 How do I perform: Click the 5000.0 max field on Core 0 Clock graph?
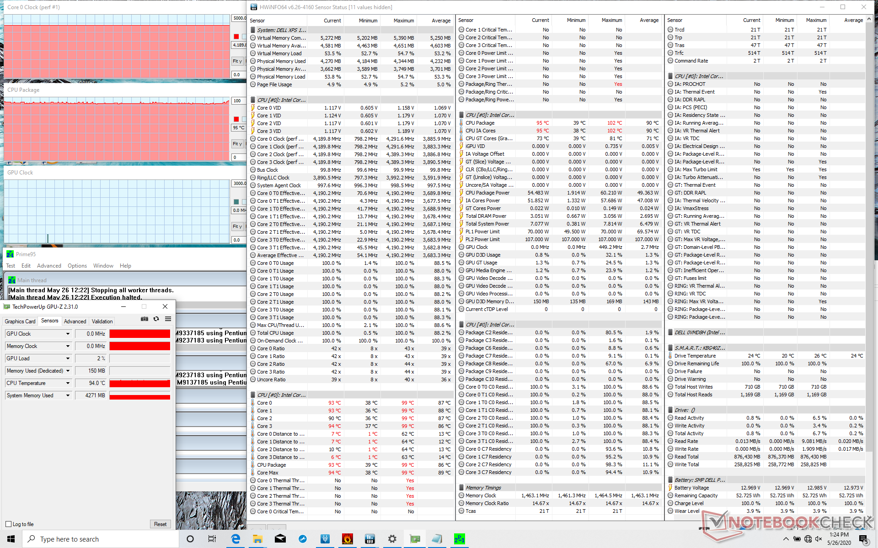(x=239, y=18)
